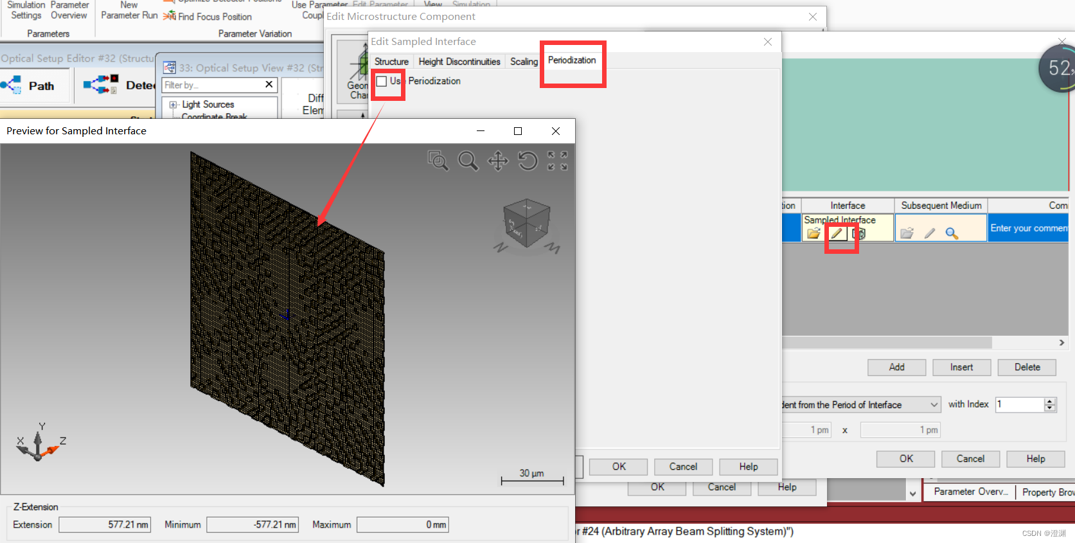Image resolution: width=1075 pixels, height=543 pixels.
Task: Switch to Parameter Overview tab at bottom
Action: pyautogui.click(x=971, y=492)
